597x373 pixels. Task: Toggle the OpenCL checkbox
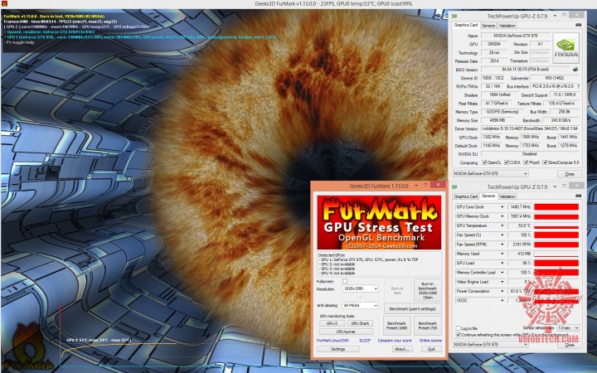pos(484,162)
